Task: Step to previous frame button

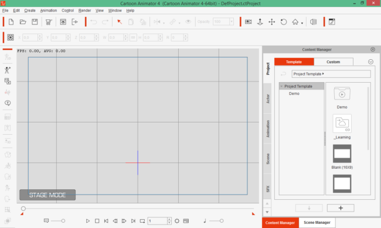Action: 115,221
